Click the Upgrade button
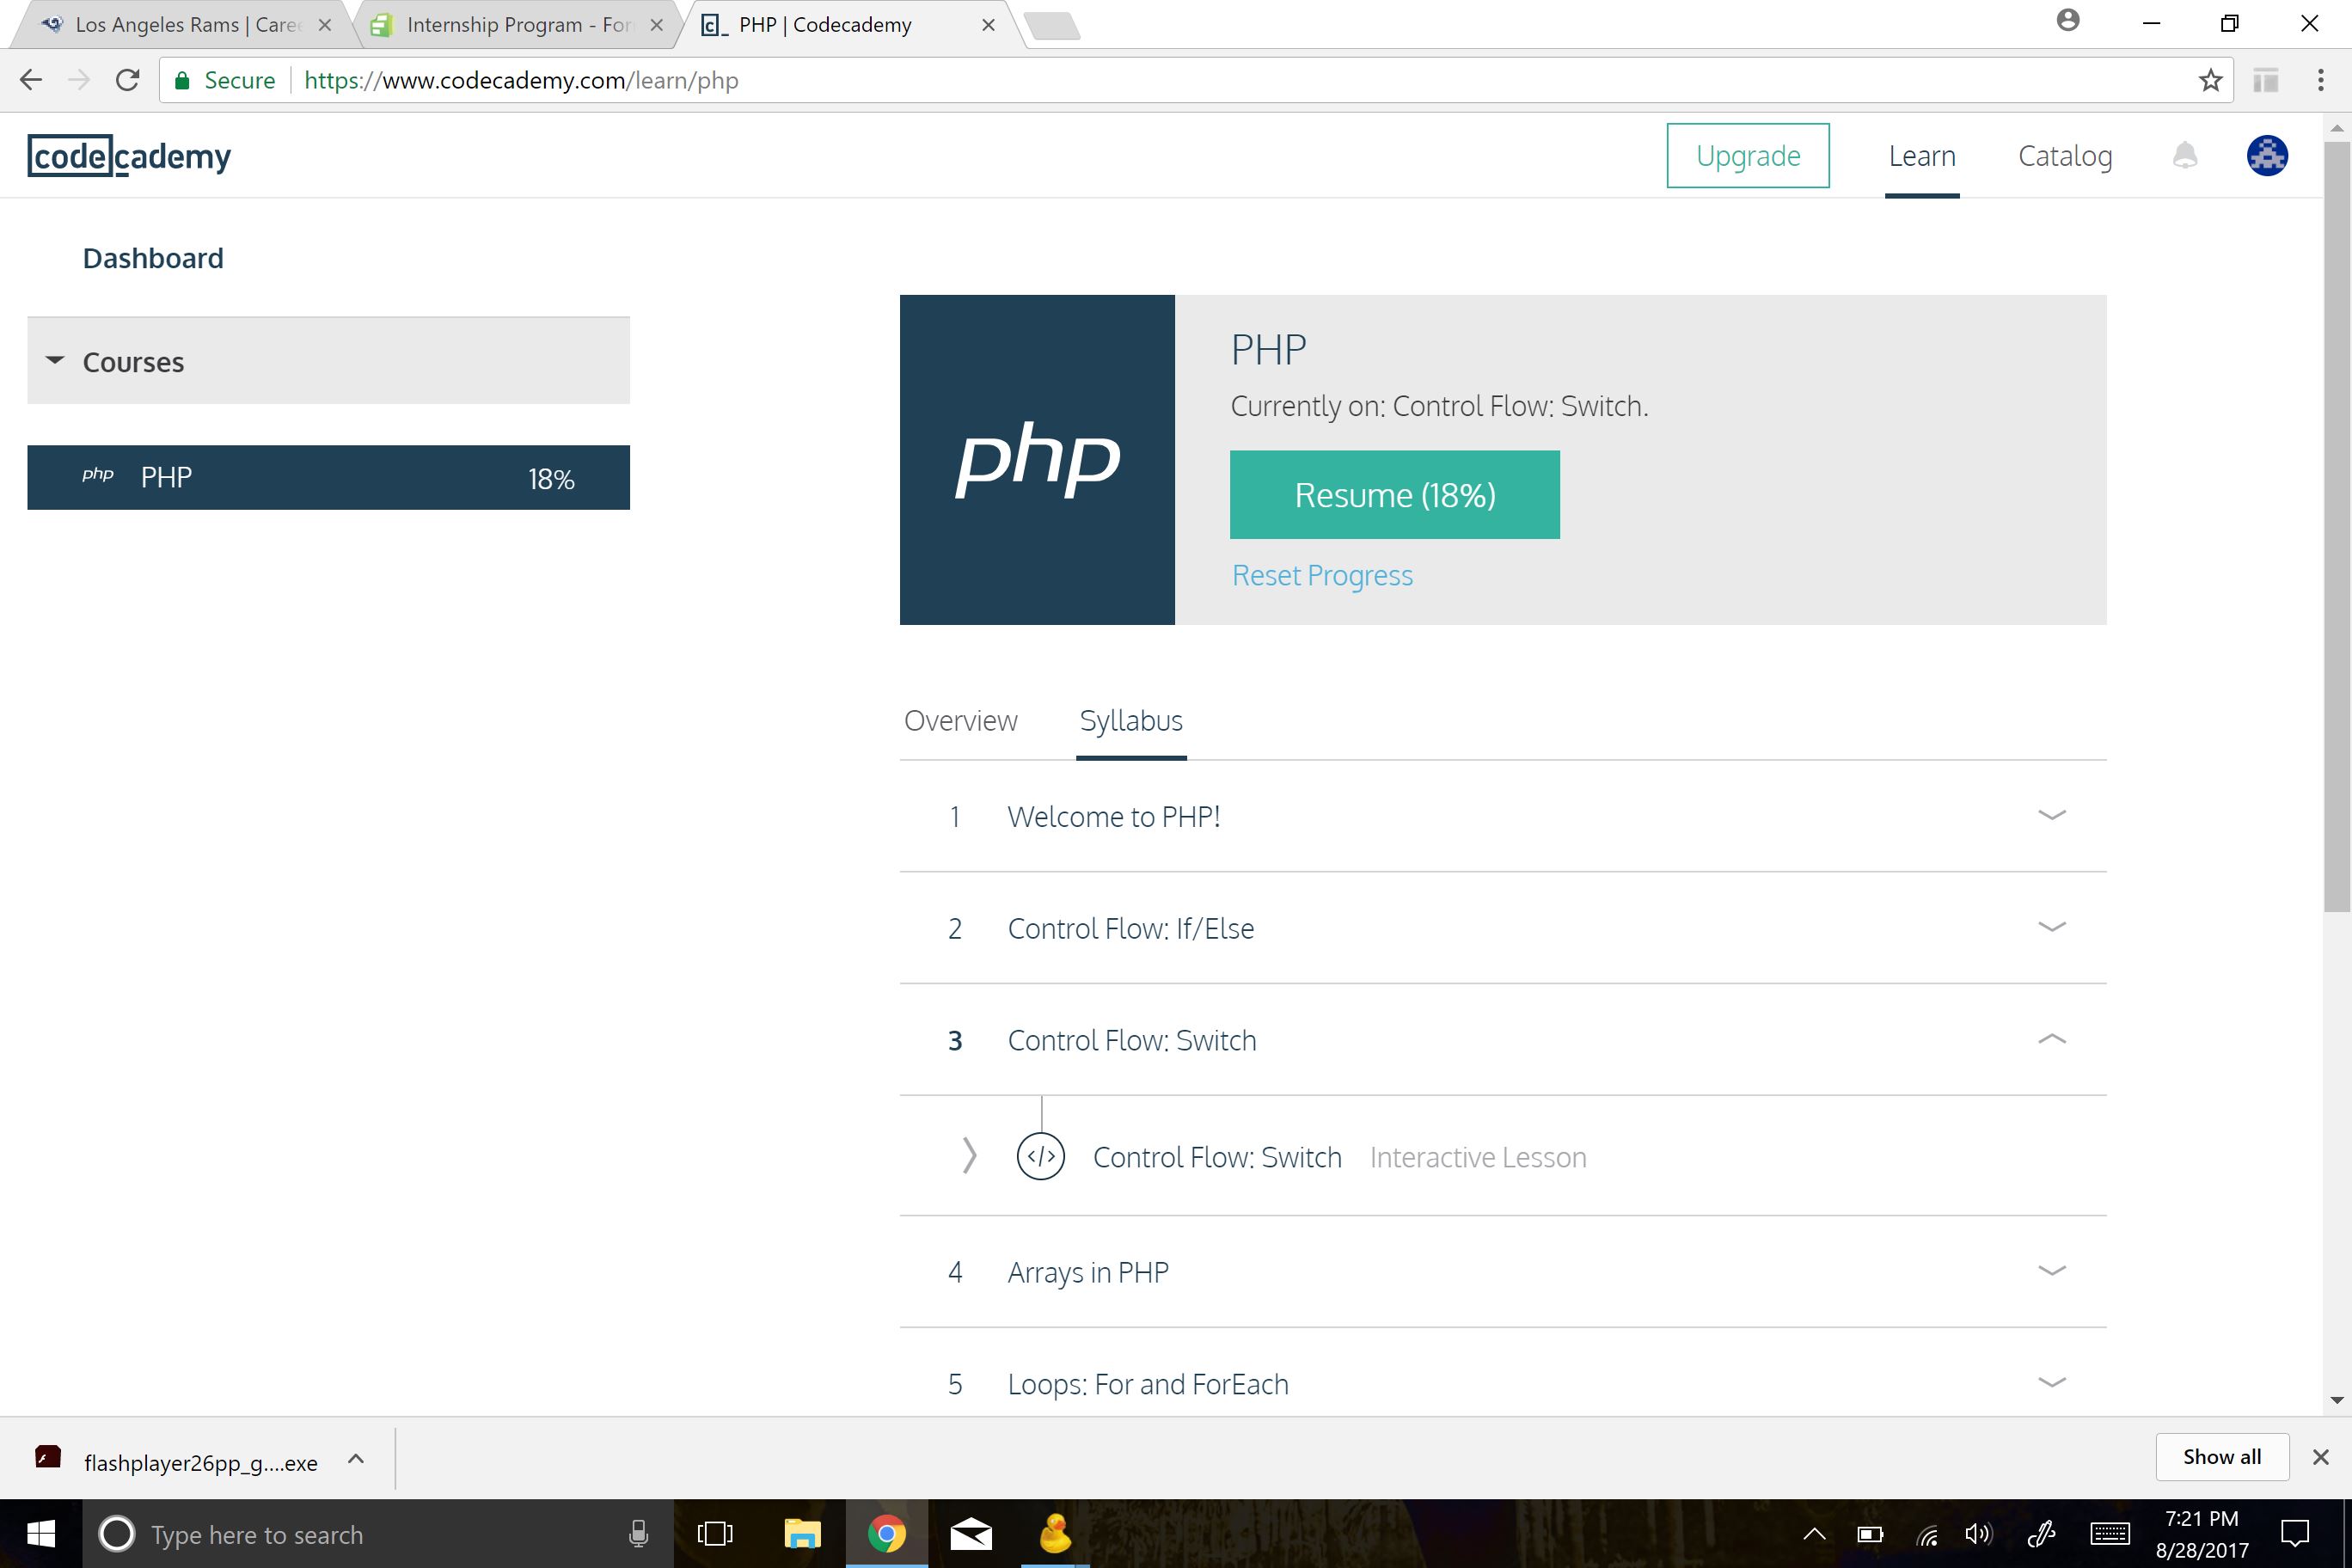 [x=1747, y=156]
